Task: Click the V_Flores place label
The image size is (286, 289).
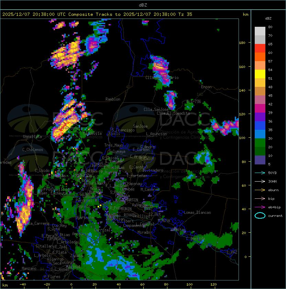Action: pos(52,277)
